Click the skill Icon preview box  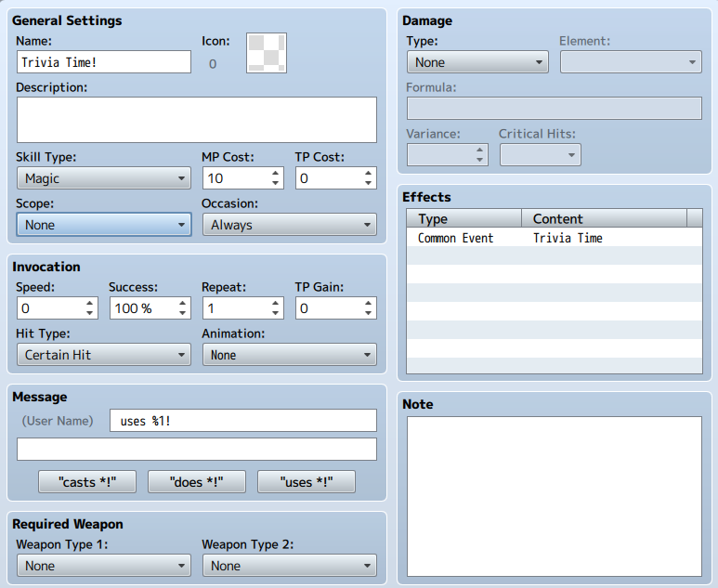click(x=266, y=53)
